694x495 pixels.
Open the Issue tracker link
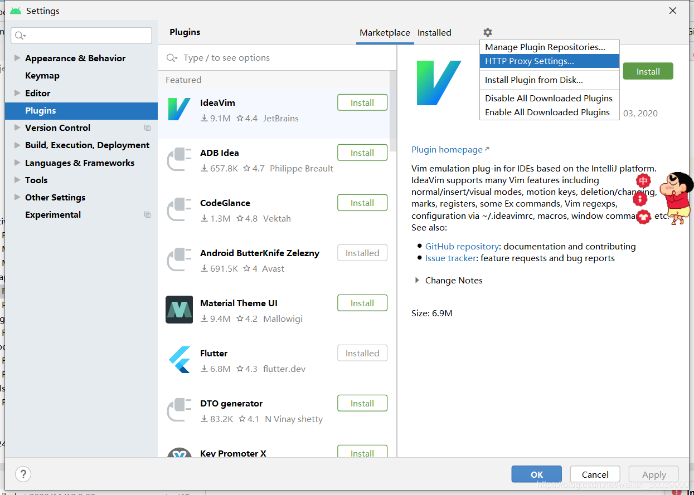click(450, 258)
